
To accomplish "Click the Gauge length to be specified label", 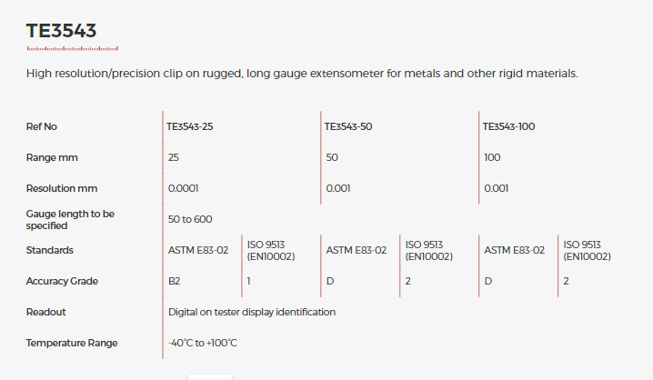I will click(x=70, y=220).
